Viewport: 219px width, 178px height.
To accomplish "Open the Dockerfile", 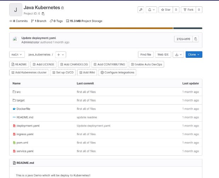I will [23, 109].
